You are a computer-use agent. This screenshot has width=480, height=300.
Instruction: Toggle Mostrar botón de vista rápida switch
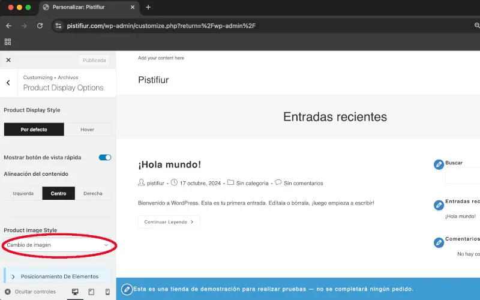pos(105,157)
